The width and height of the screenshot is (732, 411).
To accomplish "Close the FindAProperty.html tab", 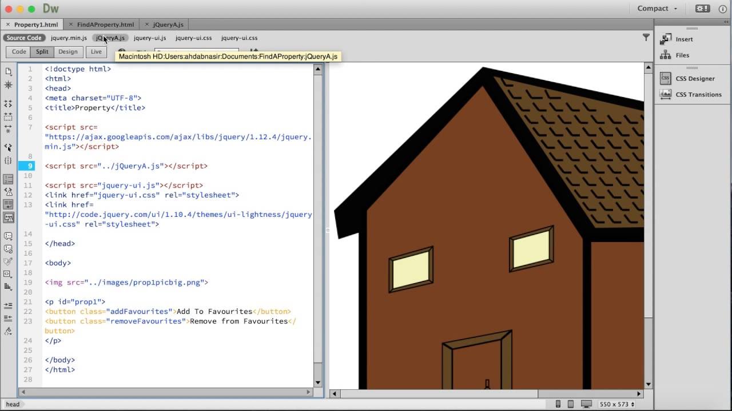I will pyautogui.click(x=71, y=25).
